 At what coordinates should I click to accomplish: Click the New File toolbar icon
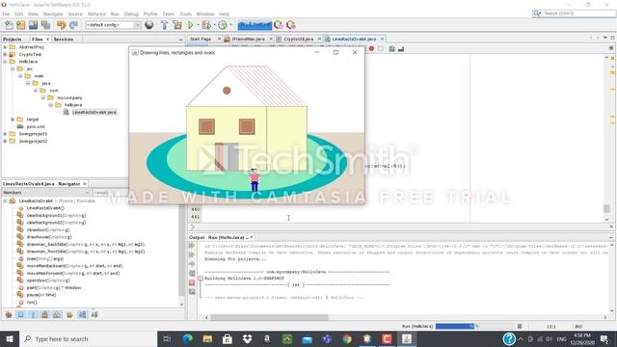(9, 25)
